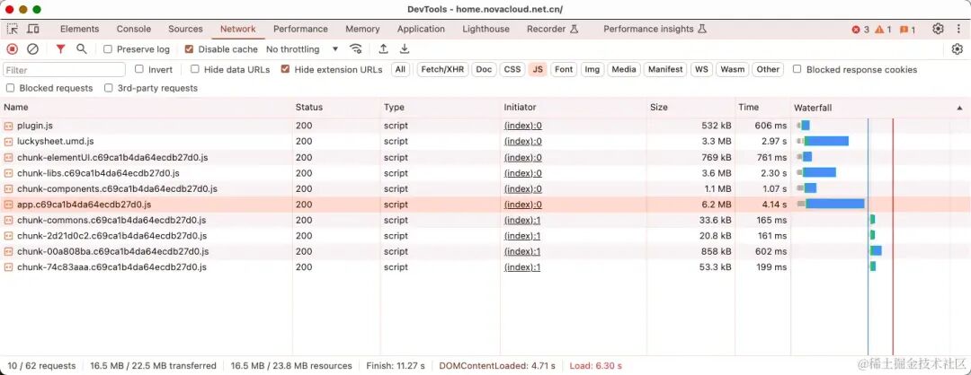Open the Sources tab
The image size is (971, 375).
185,29
